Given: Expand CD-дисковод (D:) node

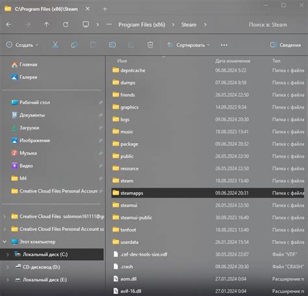Looking at the screenshot, I should coord(8,267).
